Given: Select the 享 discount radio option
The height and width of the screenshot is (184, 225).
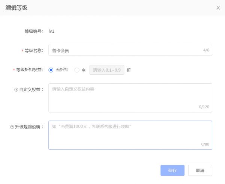Looking at the screenshot, I should pyautogui.click(x=77, y=70).
